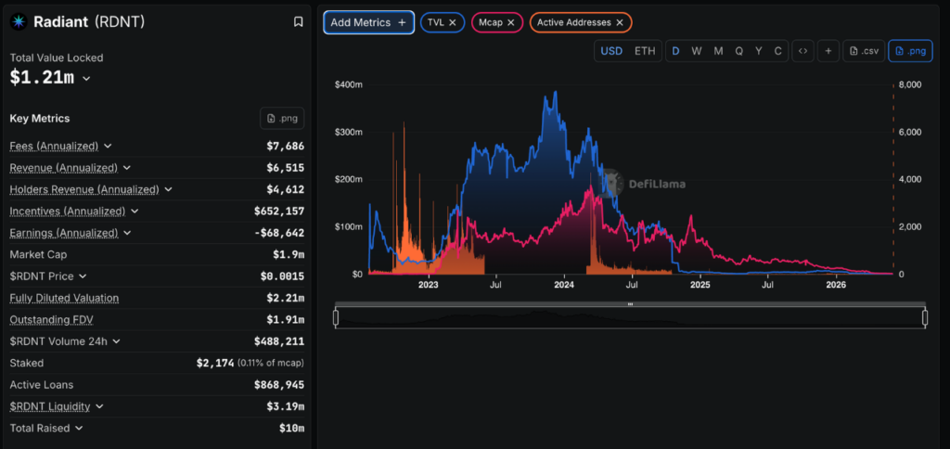Select quarterly (Q) chart interval

(739, 51)
